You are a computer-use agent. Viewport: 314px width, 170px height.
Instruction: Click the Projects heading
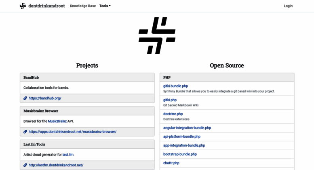pyautogui.click(x=87, y=66)
